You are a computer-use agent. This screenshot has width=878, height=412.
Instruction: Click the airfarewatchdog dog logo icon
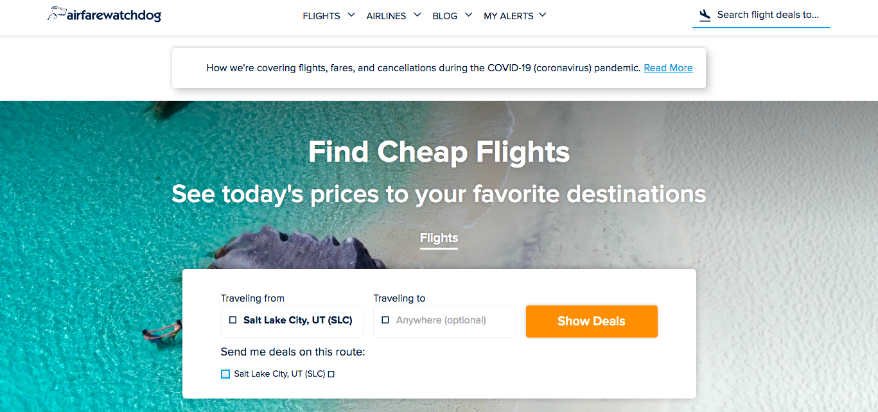click(56, 13)
